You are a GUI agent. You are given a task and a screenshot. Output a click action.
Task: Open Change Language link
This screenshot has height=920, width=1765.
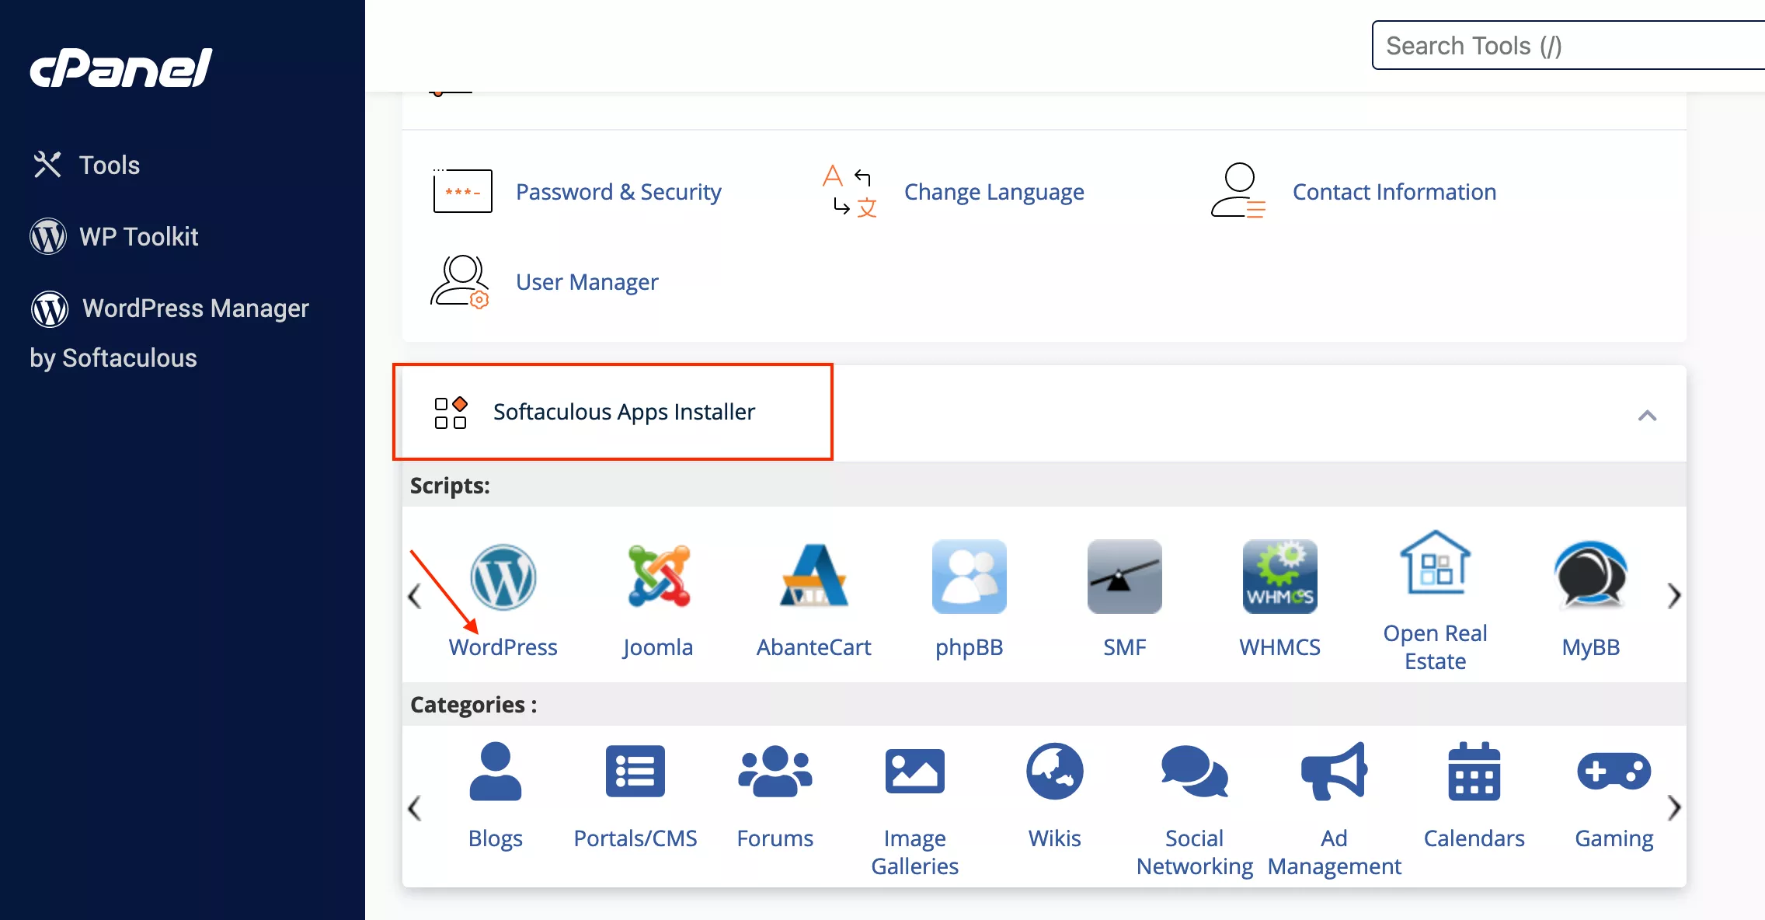point(994,192)
